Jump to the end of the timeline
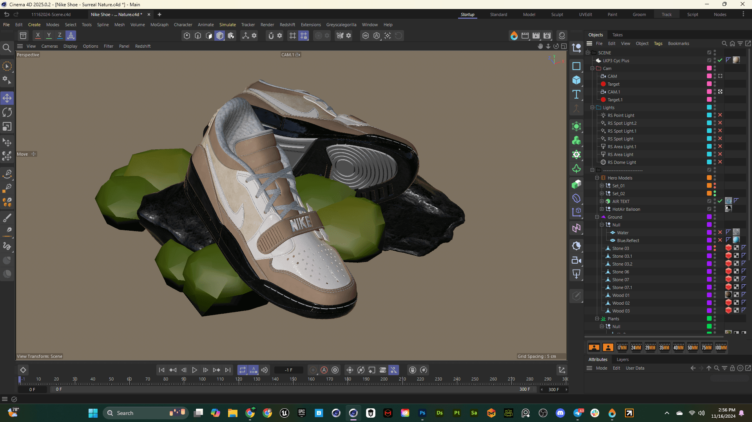 point(228,370)
